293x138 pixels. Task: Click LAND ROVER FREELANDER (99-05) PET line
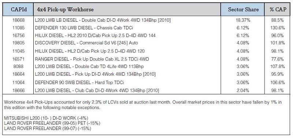point(52,123)
